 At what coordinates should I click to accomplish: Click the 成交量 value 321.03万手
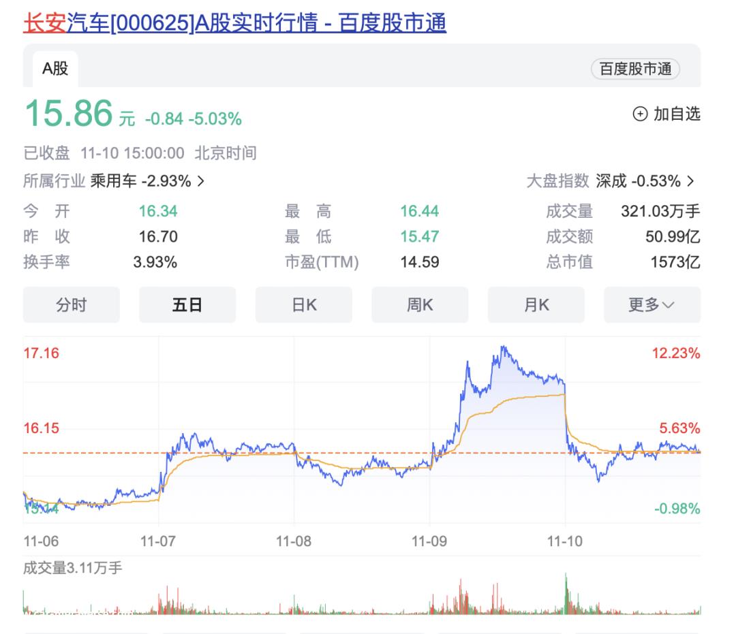660,211
